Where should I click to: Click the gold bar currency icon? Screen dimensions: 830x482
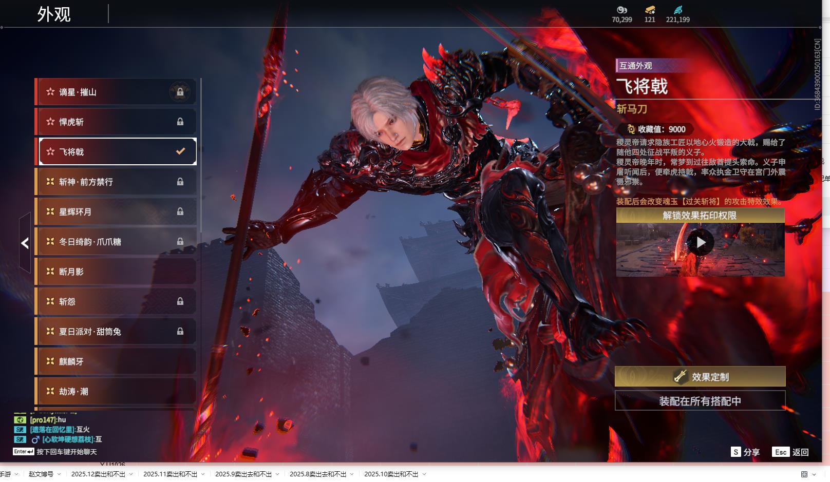click(650, 10)
